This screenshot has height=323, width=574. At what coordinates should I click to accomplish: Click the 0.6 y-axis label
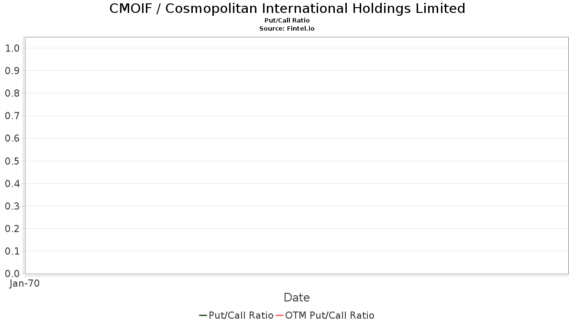pos(12,138)
